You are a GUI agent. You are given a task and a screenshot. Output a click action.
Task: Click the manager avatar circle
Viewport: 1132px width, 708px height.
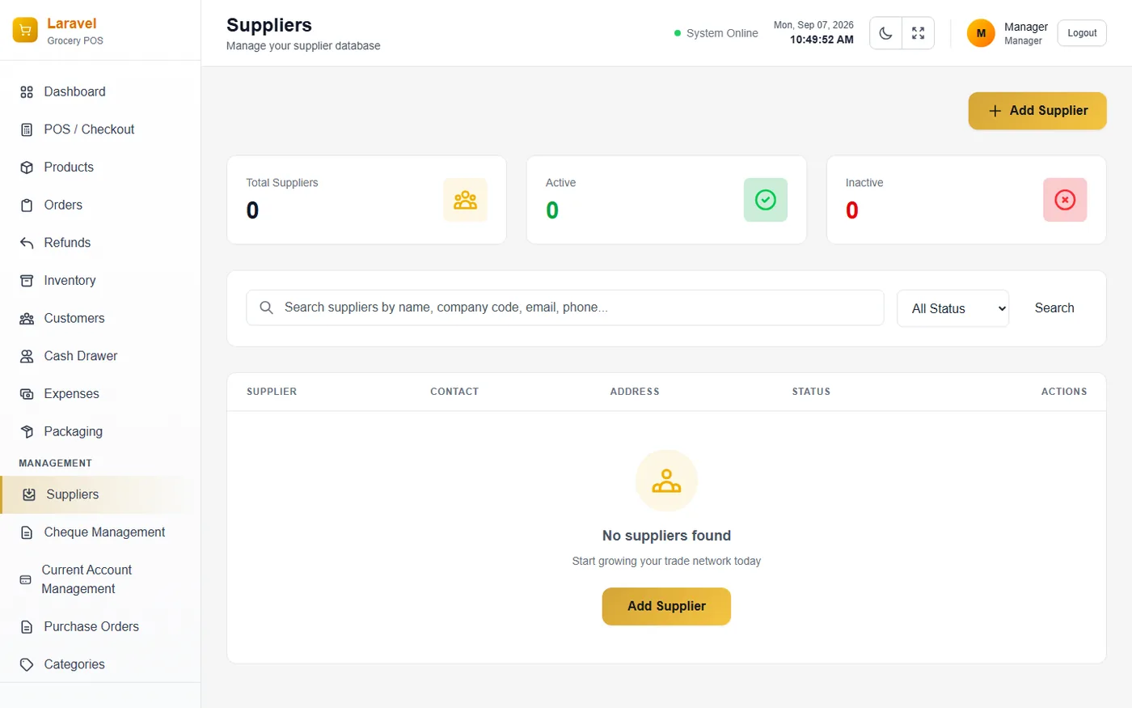point(981,33)
